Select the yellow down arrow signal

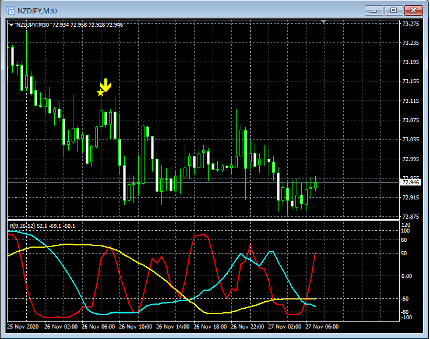106,85
